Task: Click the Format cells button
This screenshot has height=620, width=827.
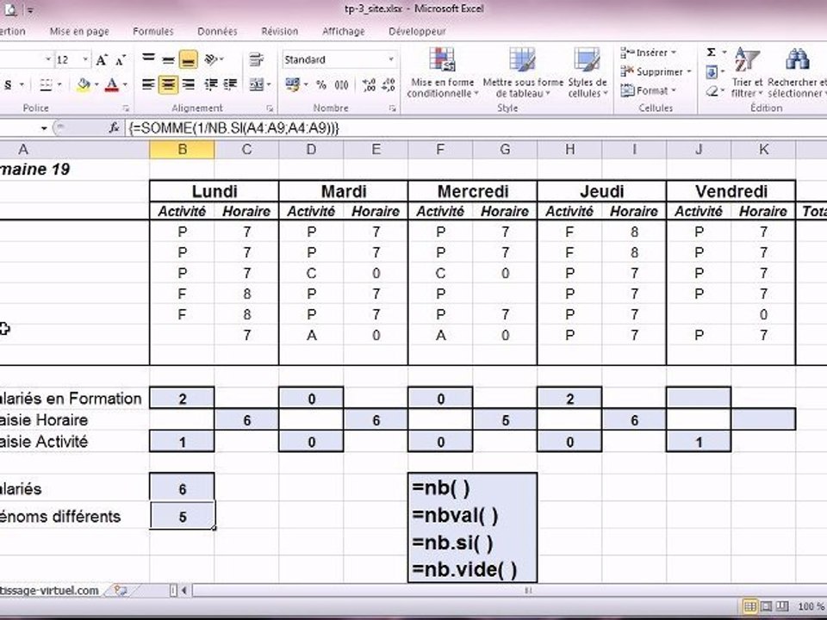Action: coord(649,90)
